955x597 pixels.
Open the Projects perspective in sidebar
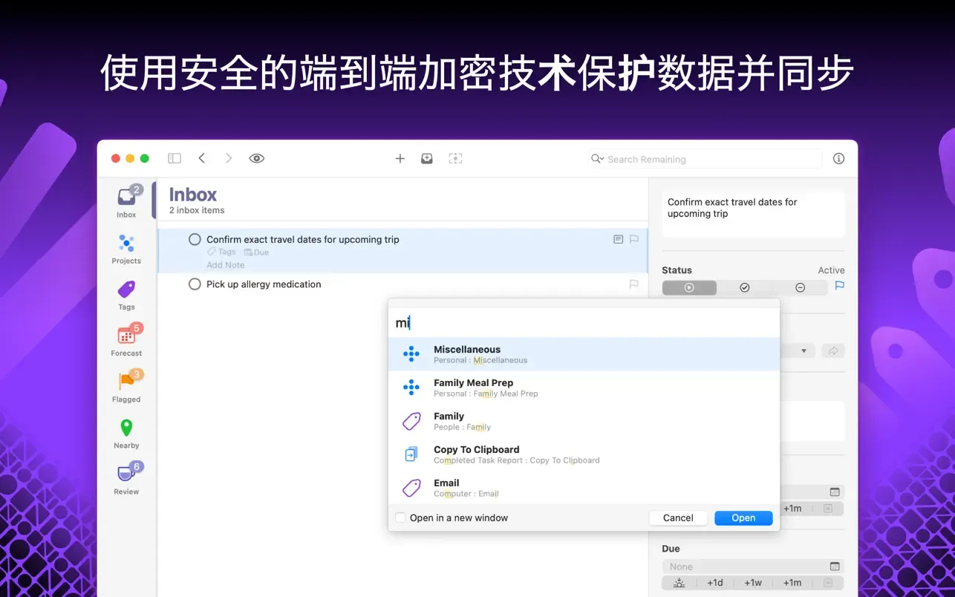pos(126,249)
